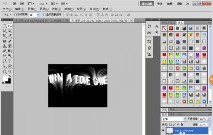Switch to the 绘画 workspace

coord(170,4)
